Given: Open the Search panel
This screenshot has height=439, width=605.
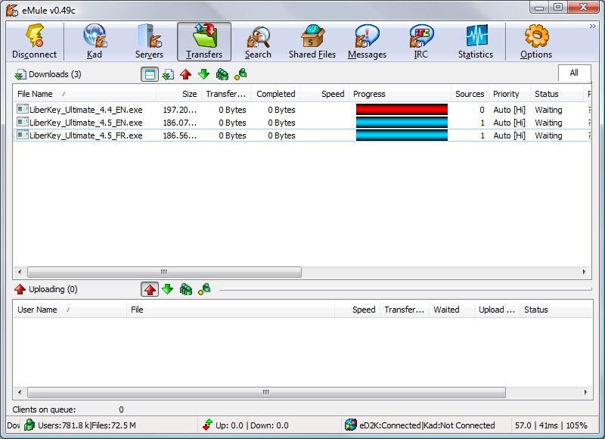Looking at the screenshot, I should (x=258, y=42).
